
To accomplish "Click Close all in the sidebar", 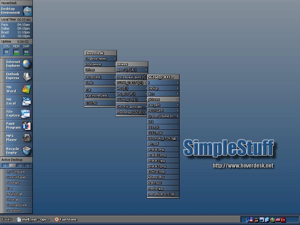I will (19, 199).
